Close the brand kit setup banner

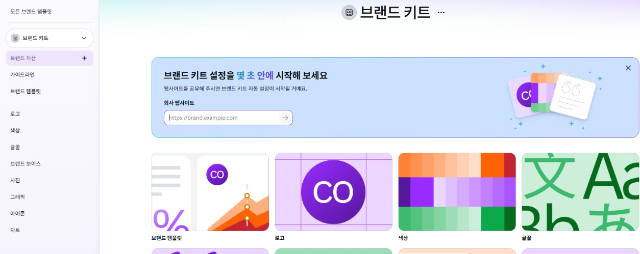coord(628,68)
